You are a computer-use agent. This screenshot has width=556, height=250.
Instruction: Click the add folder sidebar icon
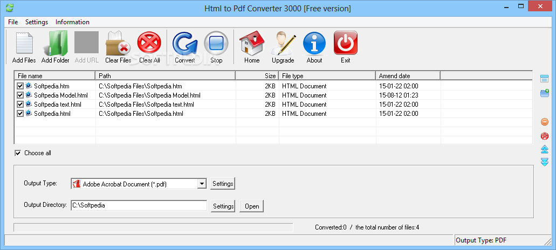coord(544,94)
